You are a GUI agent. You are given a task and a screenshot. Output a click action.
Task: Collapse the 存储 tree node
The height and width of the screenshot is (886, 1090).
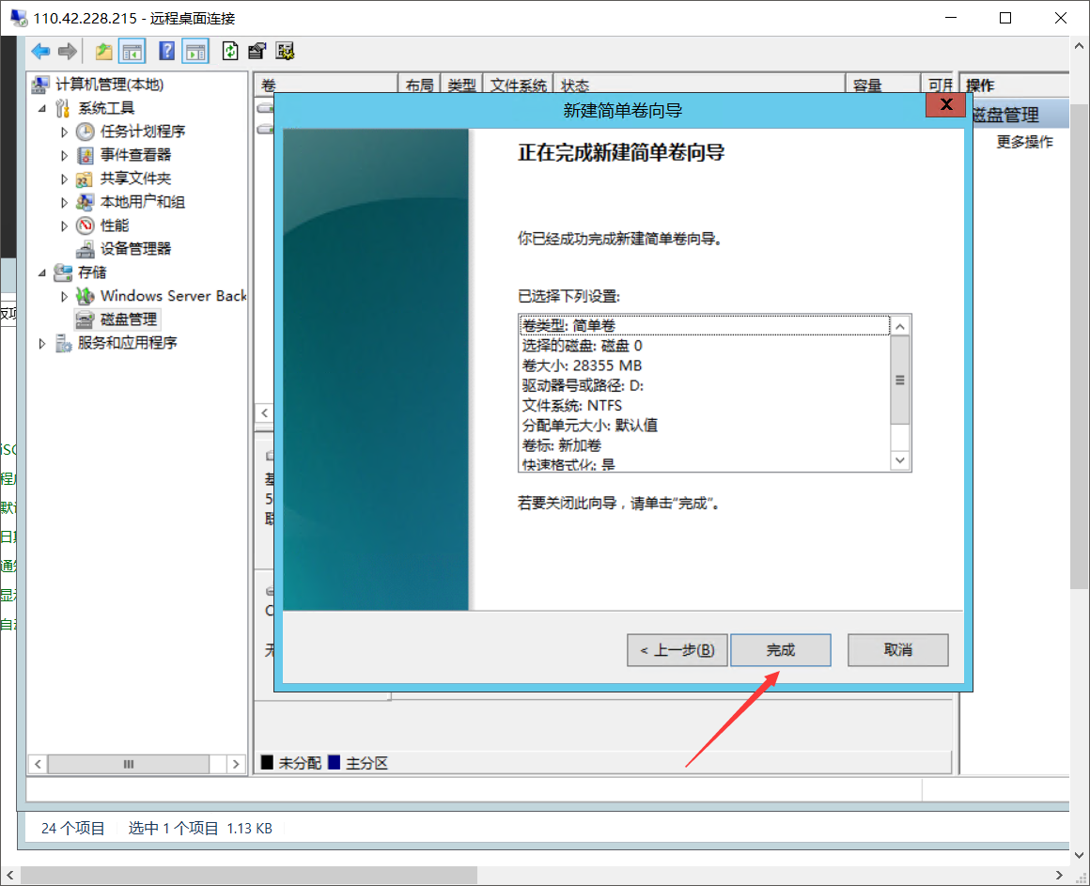pyautogui.click(x=41, y=272)
